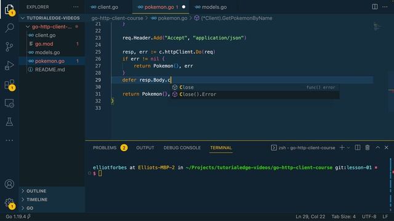Screen dimensions: 394x221
Task: Open Explorer panel more actions menu
Action: [76, 7]
